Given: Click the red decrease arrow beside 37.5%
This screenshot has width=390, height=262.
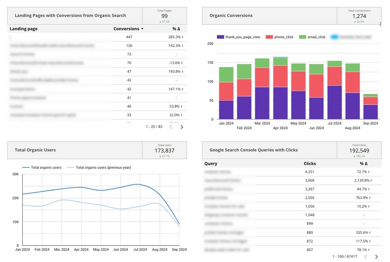Looking at the screenshot, I should [x=160, y=21].
